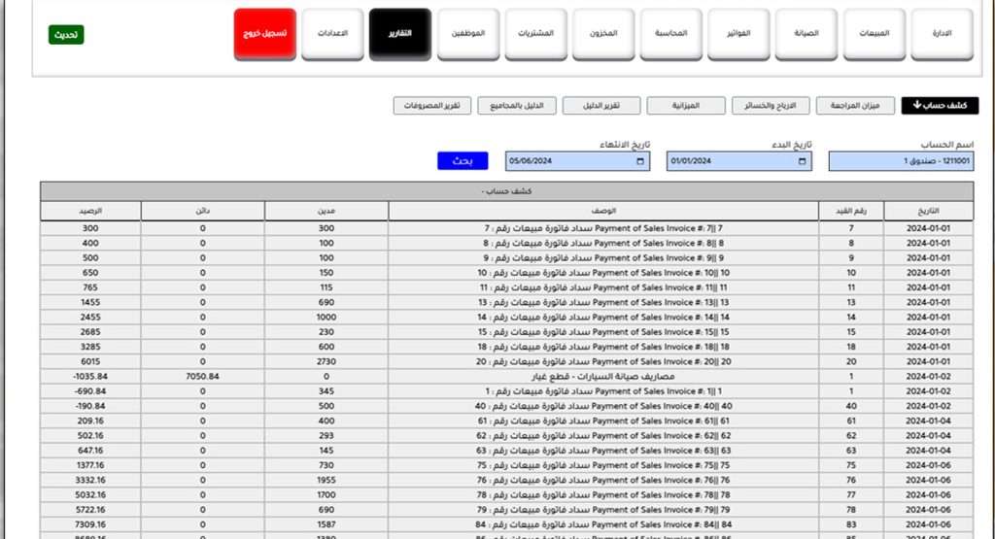Select the ميزان المراجعة trial balance report

856,106
